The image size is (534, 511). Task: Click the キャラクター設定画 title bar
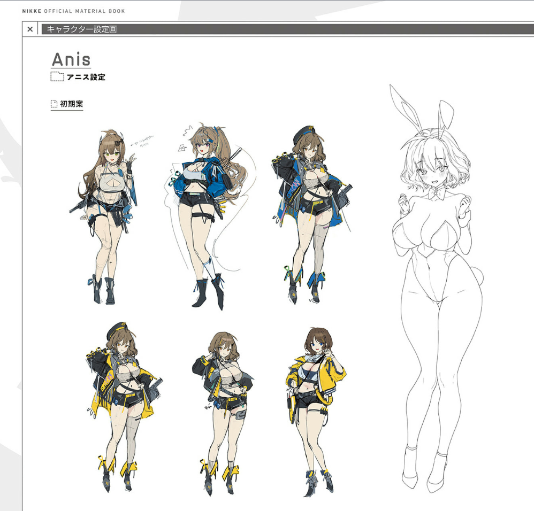(x=287, y=29)
